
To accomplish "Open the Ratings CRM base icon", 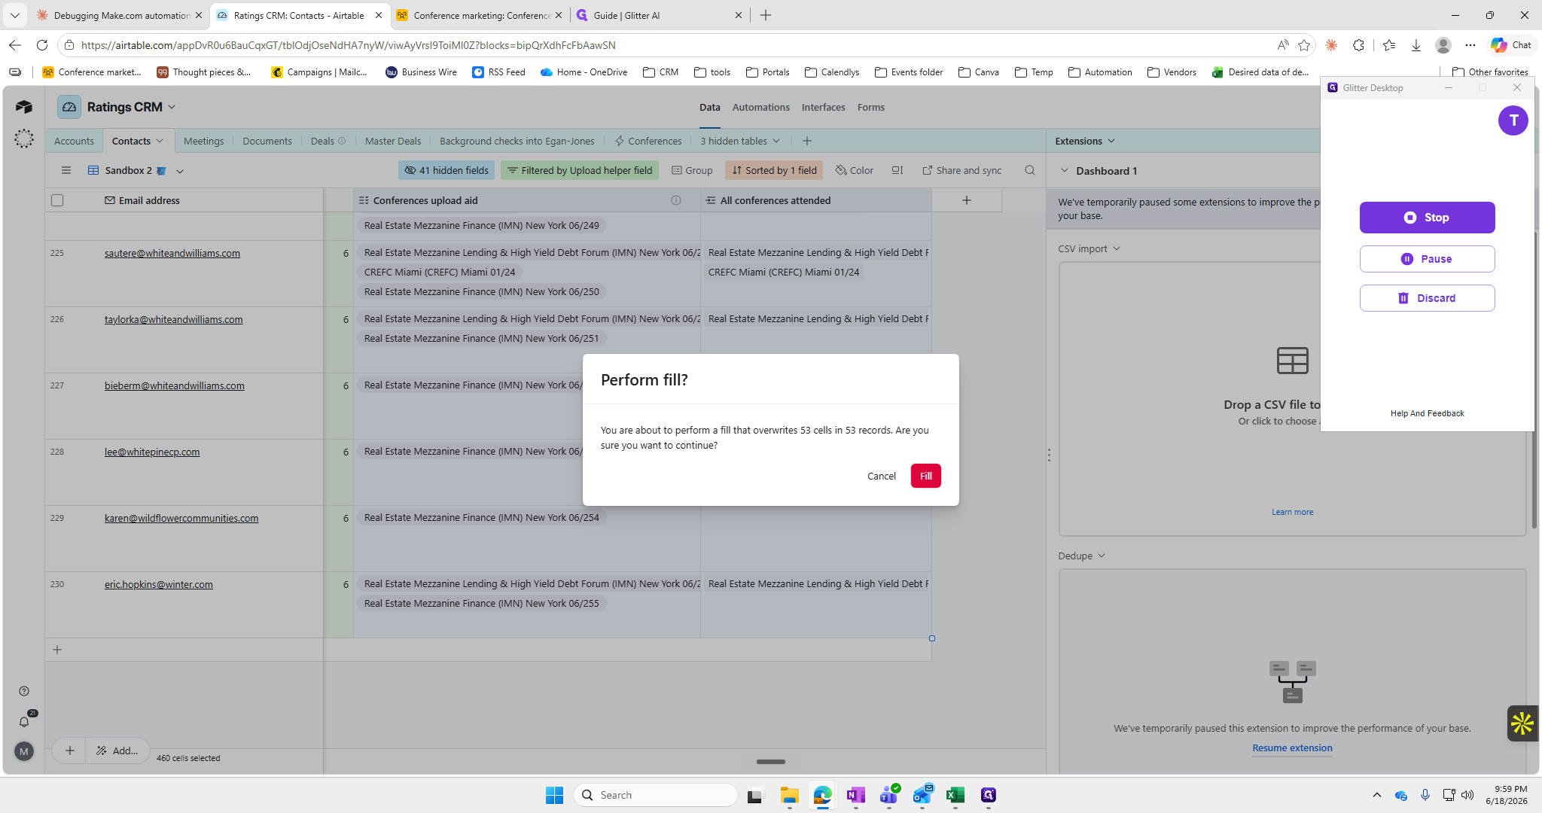I will (69, 107).
